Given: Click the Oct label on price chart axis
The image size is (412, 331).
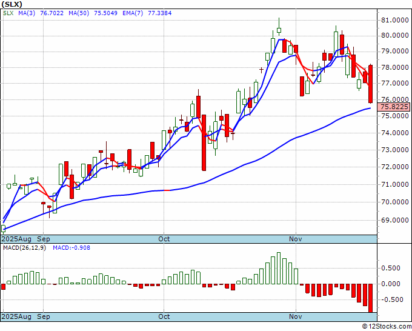Looking at the screenshot, I should [164, 239].
